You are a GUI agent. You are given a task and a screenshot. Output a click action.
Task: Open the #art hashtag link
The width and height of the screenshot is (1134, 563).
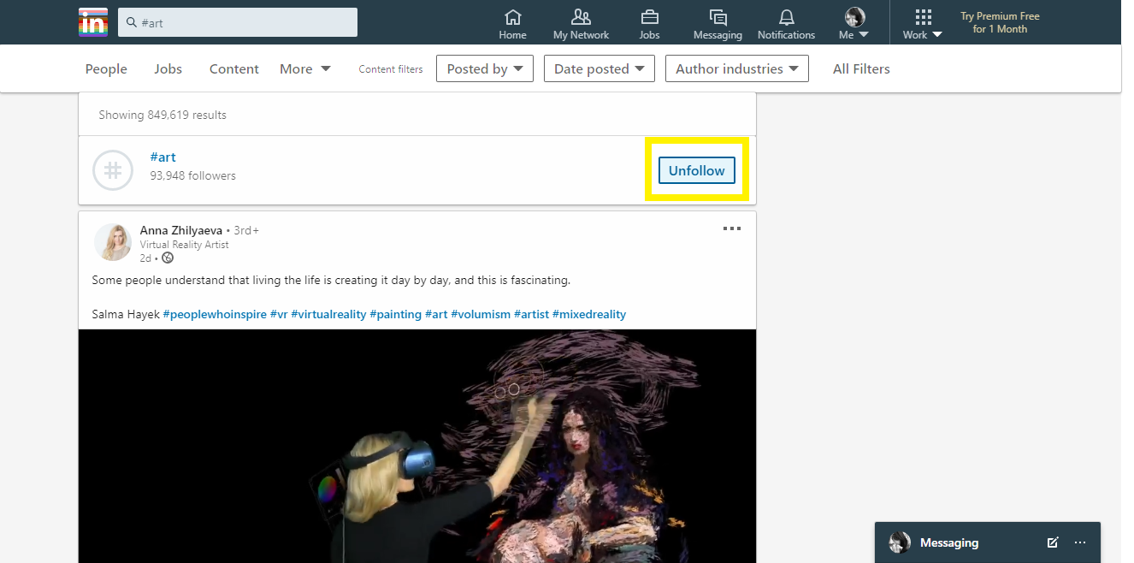tap(163, 157)
